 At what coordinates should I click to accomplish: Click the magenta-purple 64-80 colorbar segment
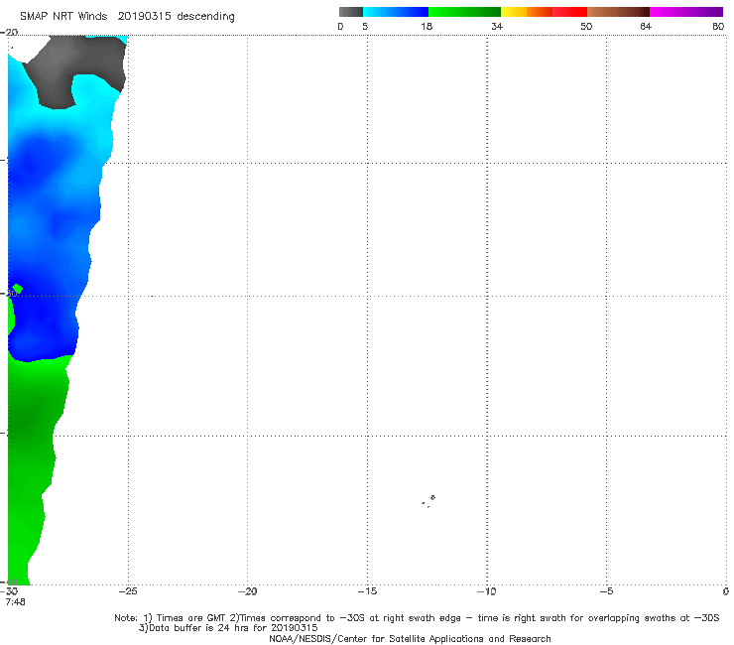pos(686,12)
